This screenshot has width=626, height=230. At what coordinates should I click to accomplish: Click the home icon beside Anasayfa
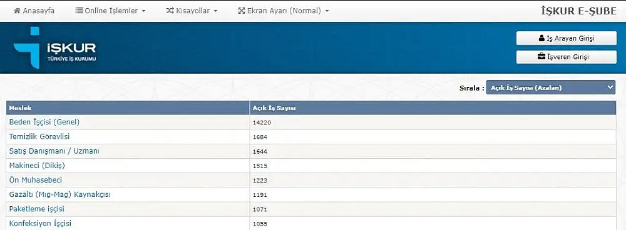point(17,11)
